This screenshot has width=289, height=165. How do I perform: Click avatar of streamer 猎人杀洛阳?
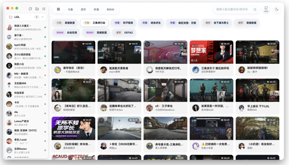[x=150, y=146]
